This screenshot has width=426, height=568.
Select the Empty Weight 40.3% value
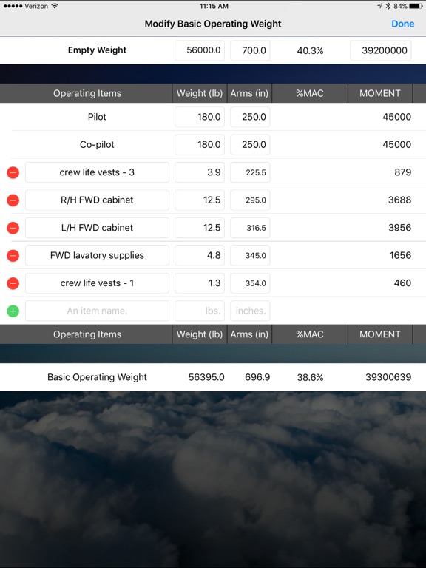coord(310,51)
